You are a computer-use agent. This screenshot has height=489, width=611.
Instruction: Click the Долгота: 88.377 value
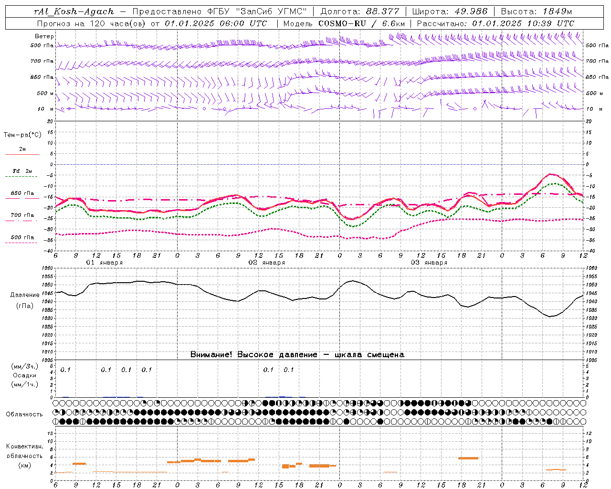(x=359, y=12)
